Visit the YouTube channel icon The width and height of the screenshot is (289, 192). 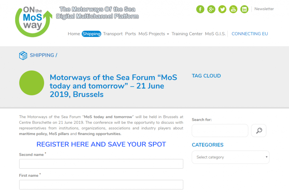(x=233, y=9)
